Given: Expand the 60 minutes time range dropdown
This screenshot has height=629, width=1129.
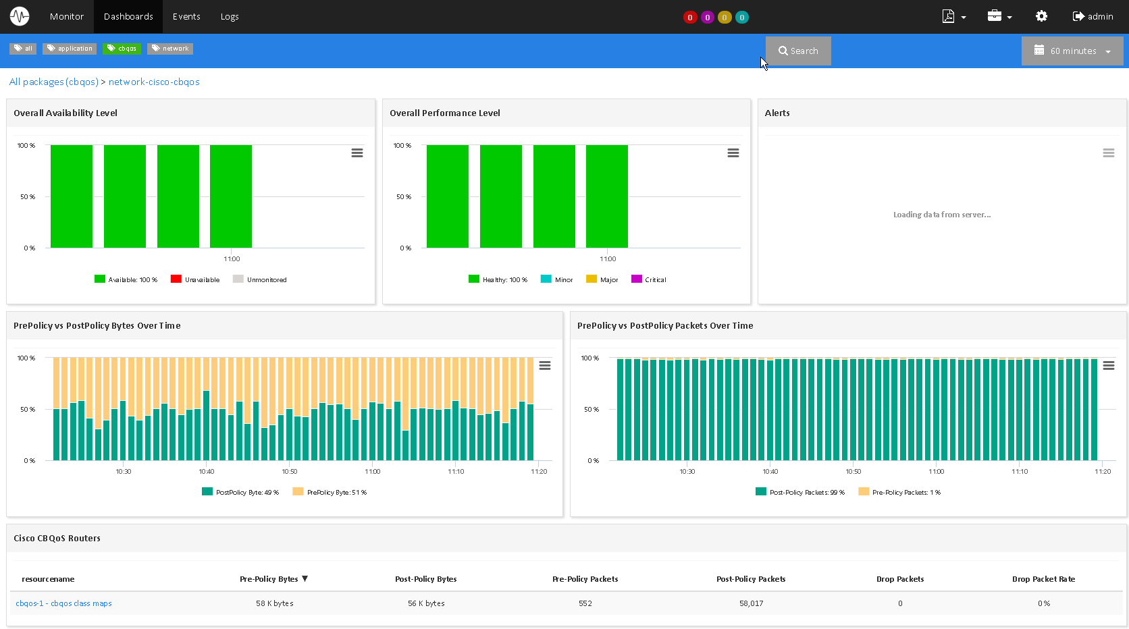Looking at the screenshot, I should (x=1072, y=51).
